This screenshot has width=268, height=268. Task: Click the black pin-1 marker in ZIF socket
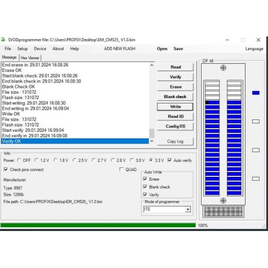[x=207, y=102]
